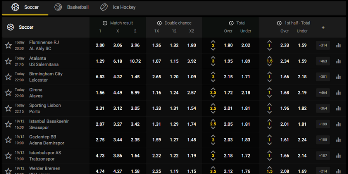The image size is (348, 174).
Task: Click info icon beside 1st half - Total
Action: tap(280, 23)
